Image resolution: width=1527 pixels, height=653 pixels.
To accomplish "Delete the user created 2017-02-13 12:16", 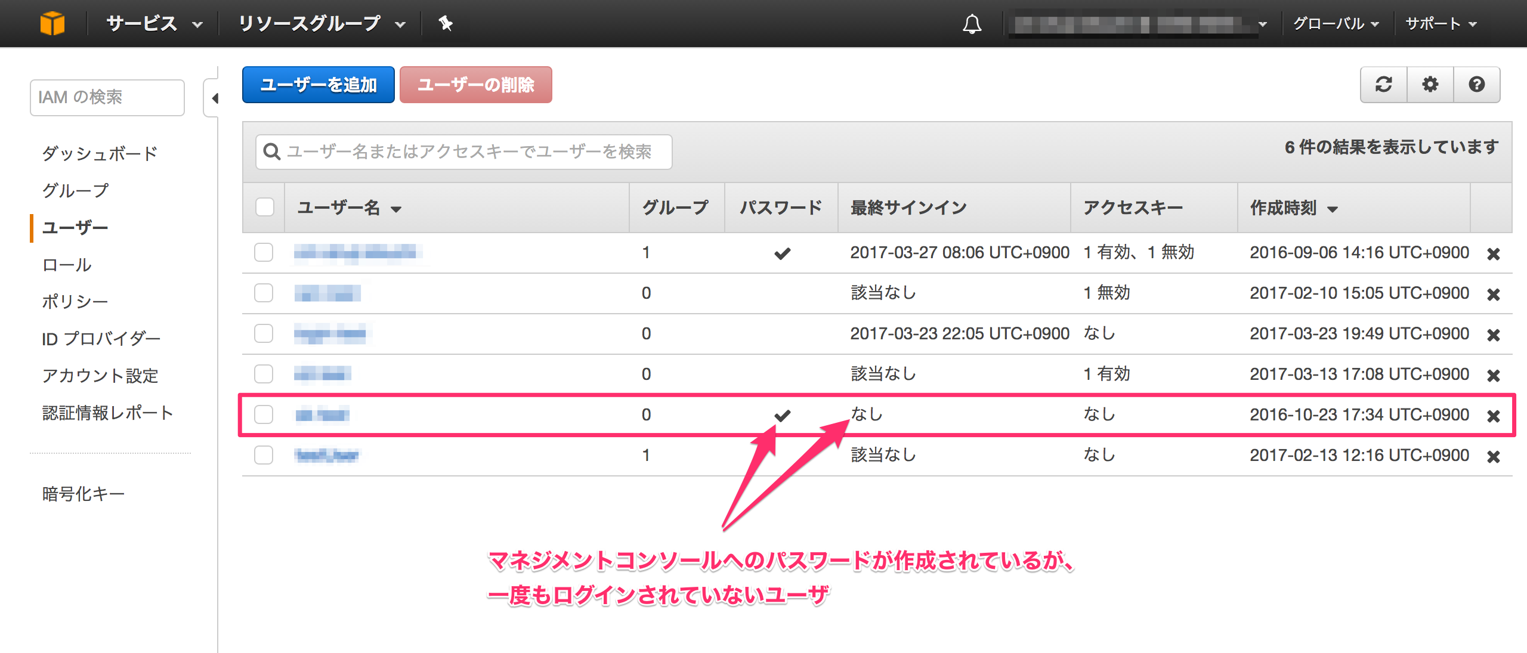I will (1494, 457).
